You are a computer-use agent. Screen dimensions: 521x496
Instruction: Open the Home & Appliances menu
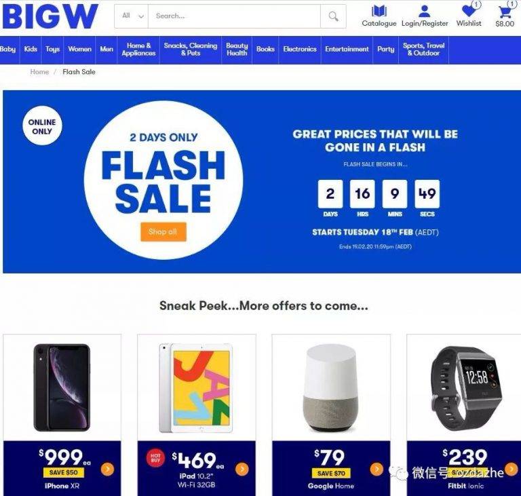[138, 50]
